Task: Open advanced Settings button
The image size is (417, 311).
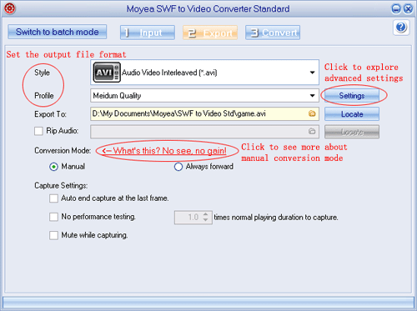Action: pyautogui.click(x=352, y=96)
